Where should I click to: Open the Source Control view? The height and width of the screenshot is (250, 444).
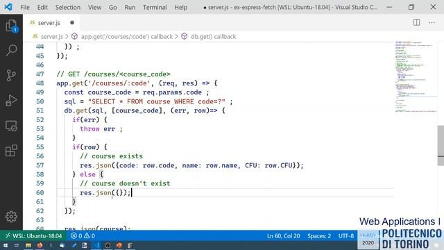pos(11,75)
